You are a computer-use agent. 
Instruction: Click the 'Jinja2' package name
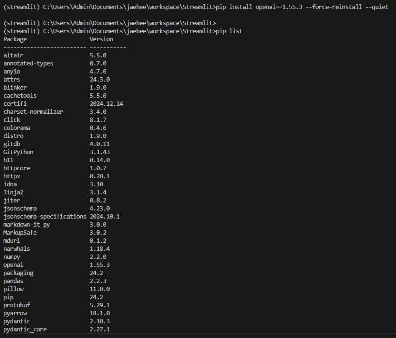(x=13, y=192)
